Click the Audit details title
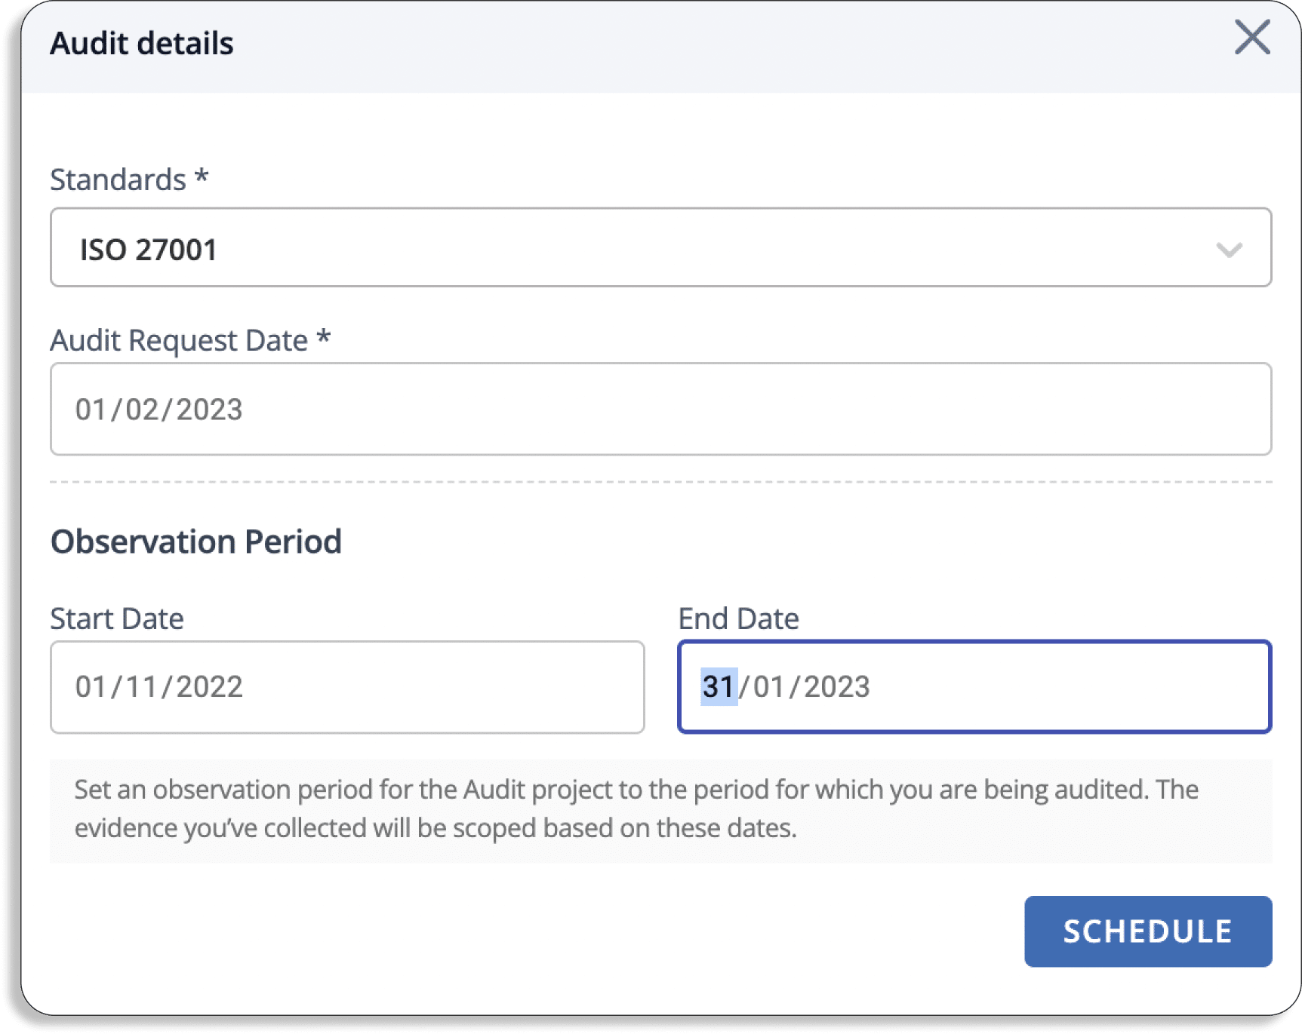The image size is (1302, 1034). (142, 43)
